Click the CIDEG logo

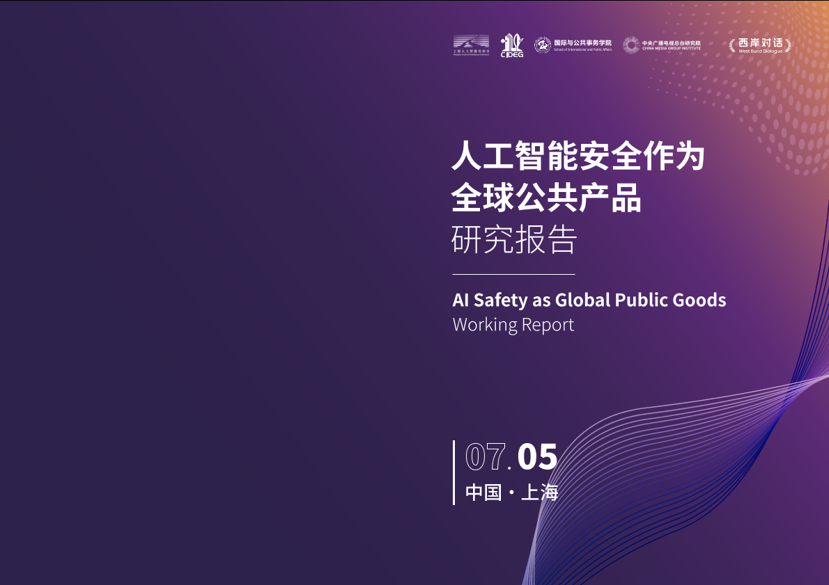(512, 46)
